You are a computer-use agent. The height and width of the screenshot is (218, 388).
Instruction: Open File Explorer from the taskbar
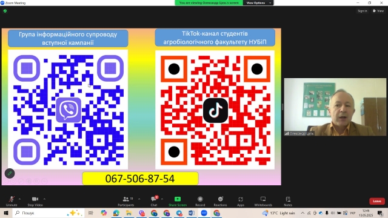[x=129, y=213]
